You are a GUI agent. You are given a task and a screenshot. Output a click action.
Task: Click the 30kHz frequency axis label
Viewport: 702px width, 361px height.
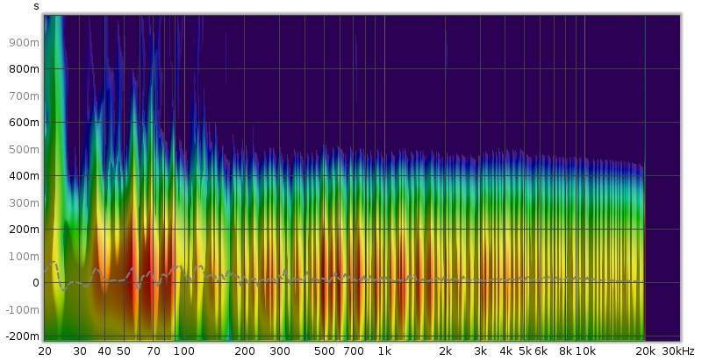[677, 351]
